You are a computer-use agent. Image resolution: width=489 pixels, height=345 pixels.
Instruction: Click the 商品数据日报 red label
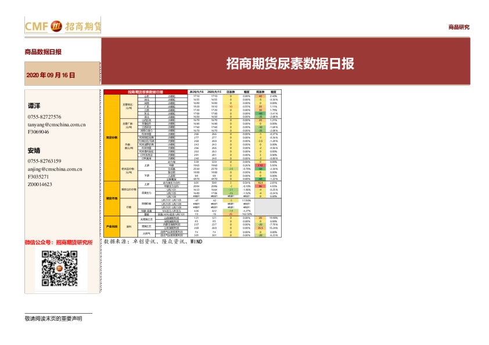pos(43,52)
